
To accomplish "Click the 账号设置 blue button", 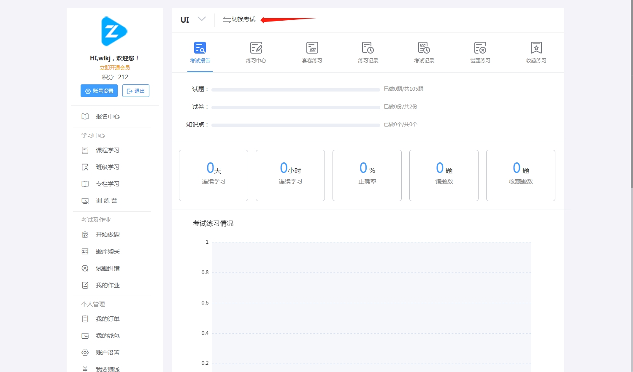I will coord(99,91).
